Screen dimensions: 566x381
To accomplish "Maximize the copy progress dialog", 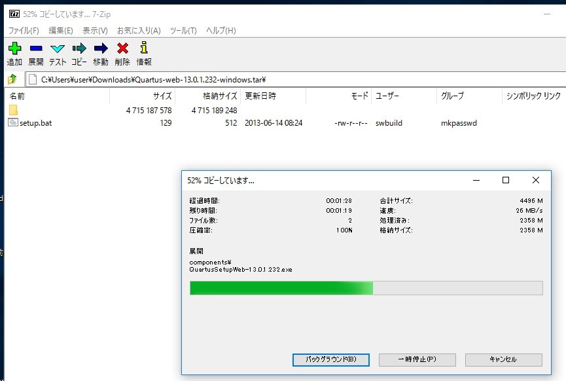I will (506, 180).
